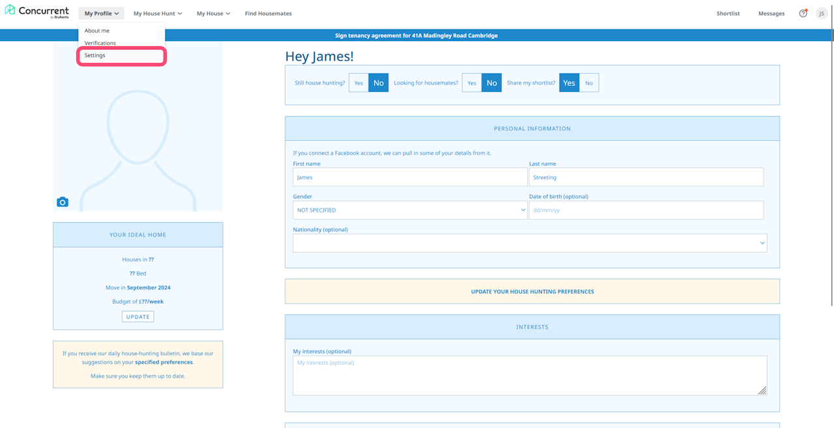Select Yes for Still house hunting
Image resolution: width=834 pixels, height=428 pixels.
[x=358, y=83]
